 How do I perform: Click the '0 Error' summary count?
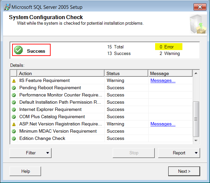click(x=167, y=47)
